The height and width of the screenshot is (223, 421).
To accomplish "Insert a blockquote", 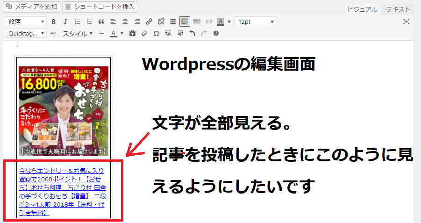I will pos(101,22).
